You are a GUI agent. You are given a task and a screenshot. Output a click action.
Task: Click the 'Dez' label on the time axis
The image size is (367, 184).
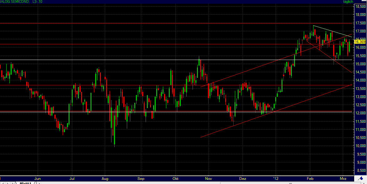point(243,179)
